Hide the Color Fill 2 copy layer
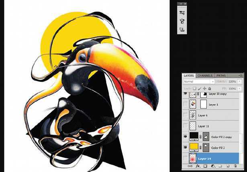 click(x=186, y=136)
